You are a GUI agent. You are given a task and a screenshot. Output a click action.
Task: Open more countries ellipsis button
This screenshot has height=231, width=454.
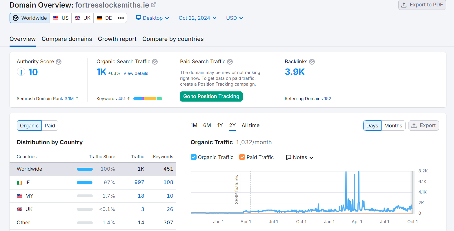(x=121, y=18)
